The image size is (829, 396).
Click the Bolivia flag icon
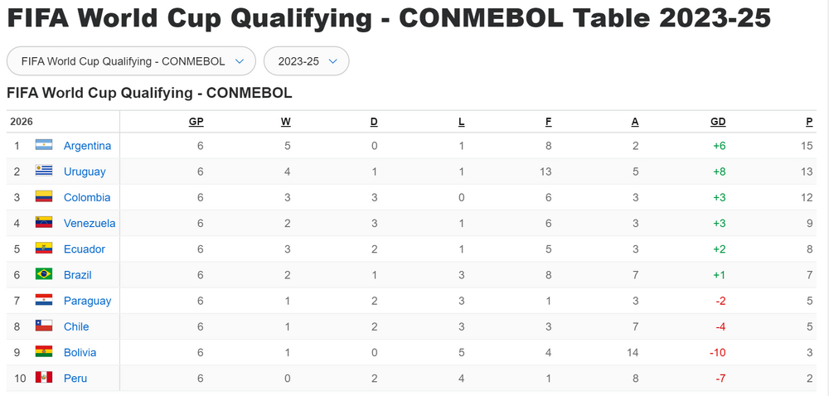(x=44, y=352)
